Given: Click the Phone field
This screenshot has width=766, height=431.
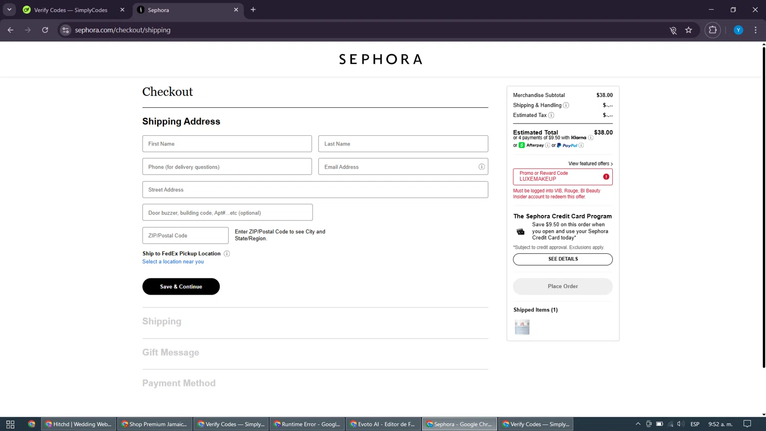Looking at the screenshot, I should click(x=227, y=167).
